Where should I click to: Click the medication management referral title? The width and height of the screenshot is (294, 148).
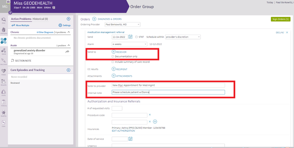(106, 32)
